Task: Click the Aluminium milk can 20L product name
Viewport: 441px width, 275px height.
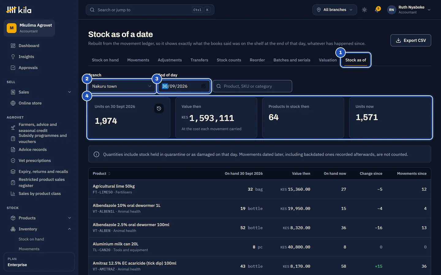Action: coord(115,244)
